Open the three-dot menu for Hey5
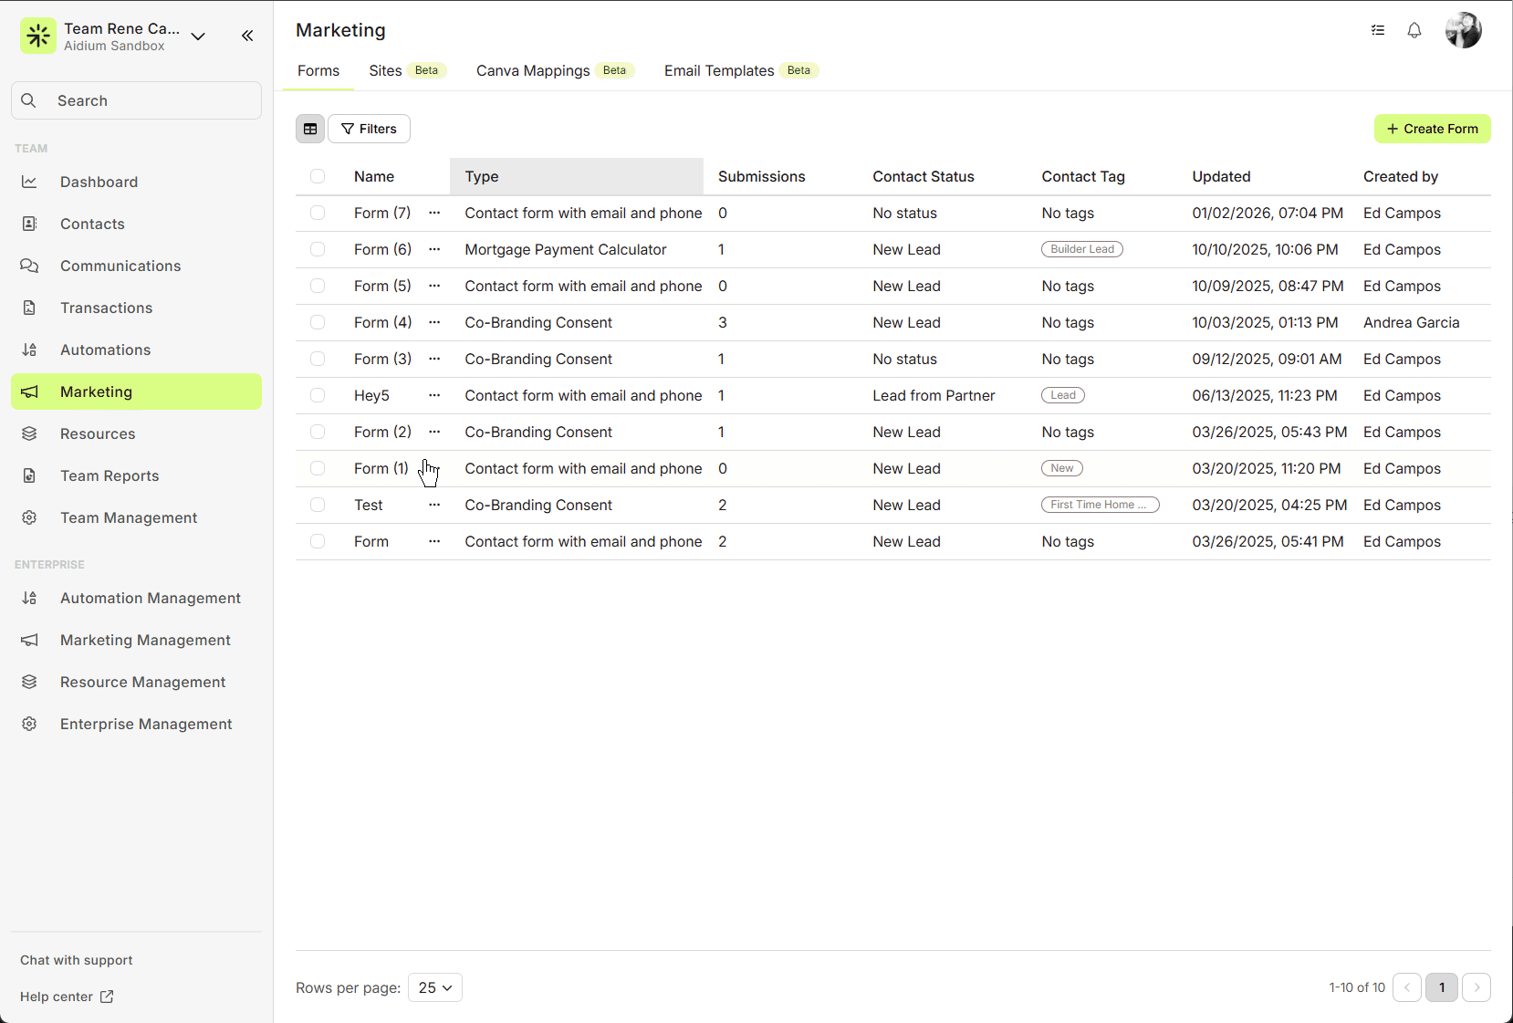The width and height of the screenshot is (1513, 1023). (x=434, y=395)
